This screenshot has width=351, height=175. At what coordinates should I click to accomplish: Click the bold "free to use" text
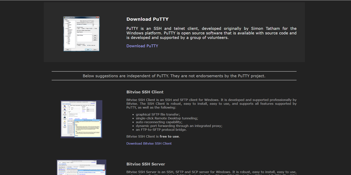(169, 137)
